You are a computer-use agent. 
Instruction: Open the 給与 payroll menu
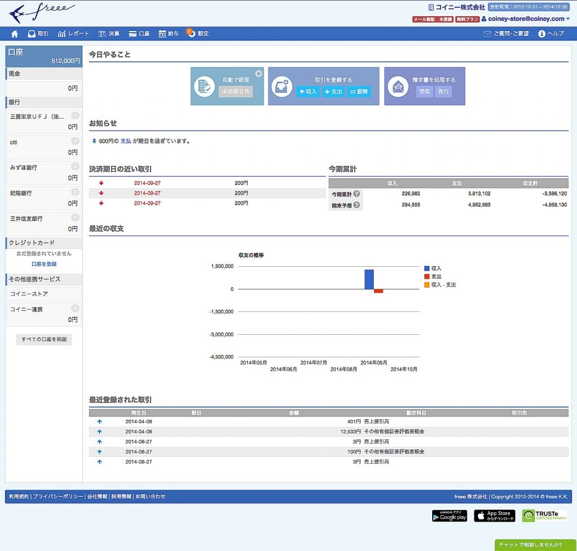[x=168, y=34]
